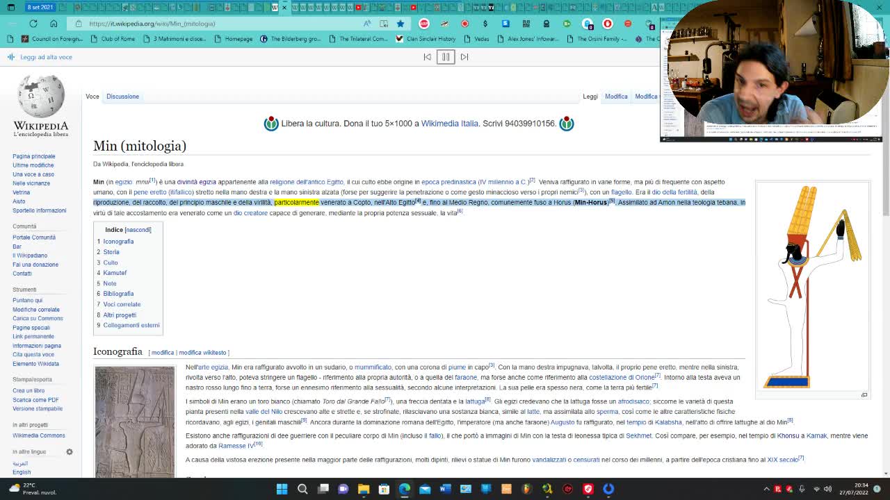Open the stone relief image thumbnail

coord(135,422)
